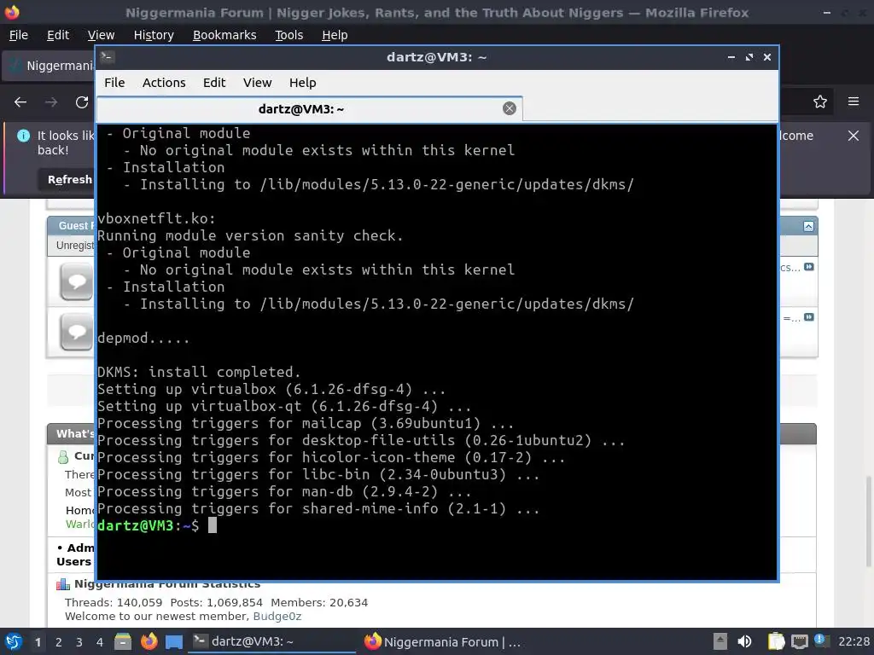Open the Actions menu in the terminal
The image size is (874, 655).
click(x=164, y=83)
